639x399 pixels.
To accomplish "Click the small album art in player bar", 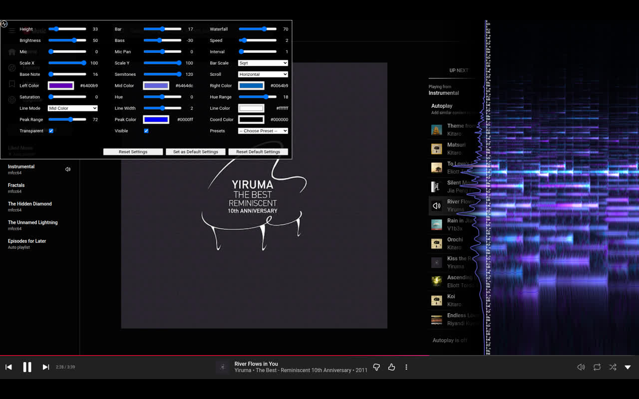I will tap(223, 367).
